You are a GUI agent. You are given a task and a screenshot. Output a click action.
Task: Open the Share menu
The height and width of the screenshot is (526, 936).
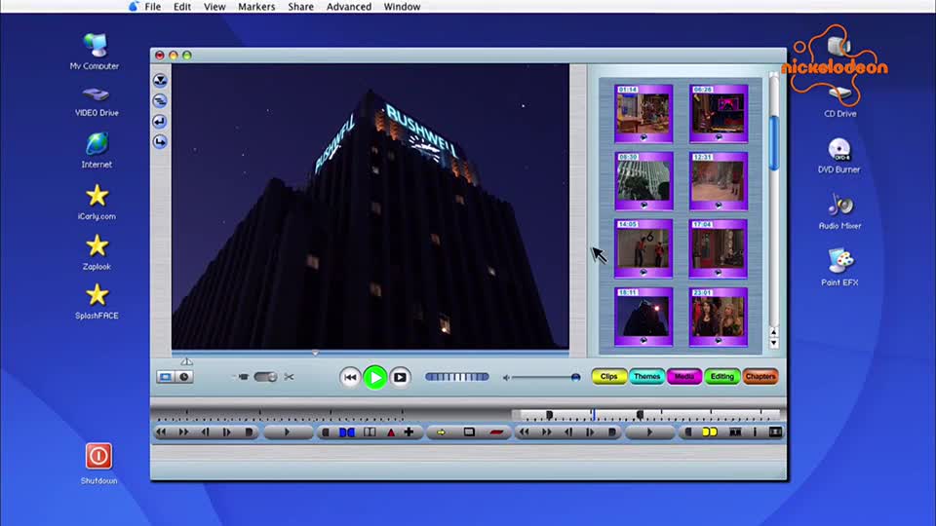(301, 7)
